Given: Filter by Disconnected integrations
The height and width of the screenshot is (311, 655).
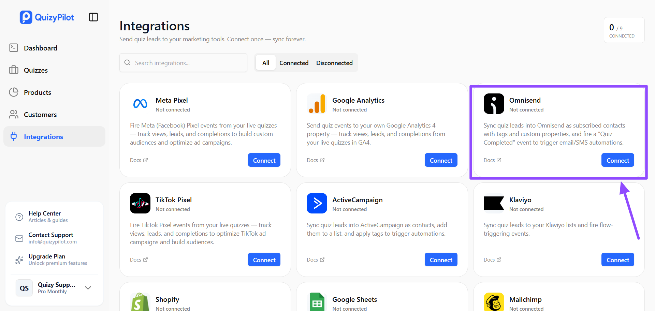Looking at the screenshot, I should click(x=334, y=63).
